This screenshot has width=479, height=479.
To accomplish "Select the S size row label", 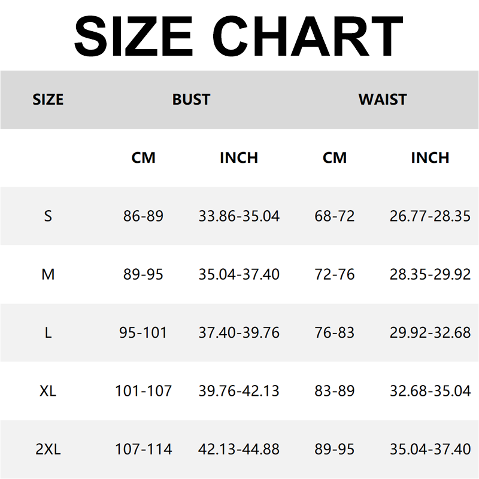I will click(x=48, y=216).
